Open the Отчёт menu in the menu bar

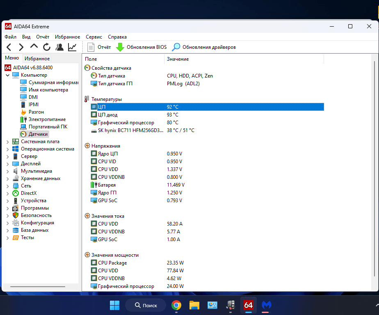click(x=43, y=37)
